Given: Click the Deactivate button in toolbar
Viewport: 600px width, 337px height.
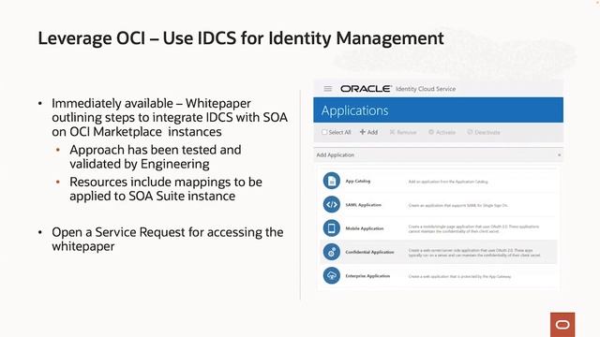Looking at the screenshot, I should (484, 132).
